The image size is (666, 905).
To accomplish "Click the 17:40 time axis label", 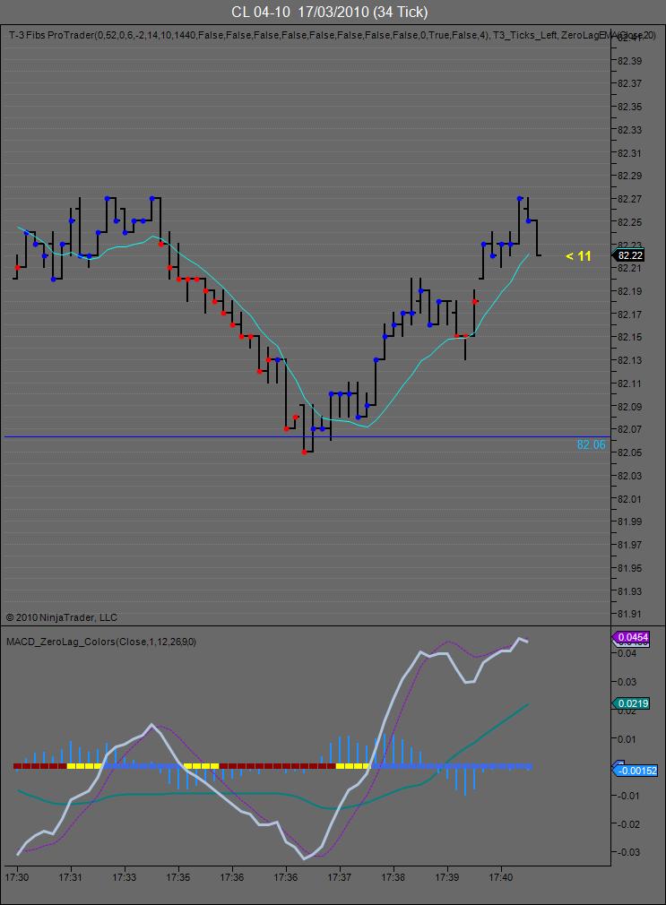I will [x=501, y=877].
